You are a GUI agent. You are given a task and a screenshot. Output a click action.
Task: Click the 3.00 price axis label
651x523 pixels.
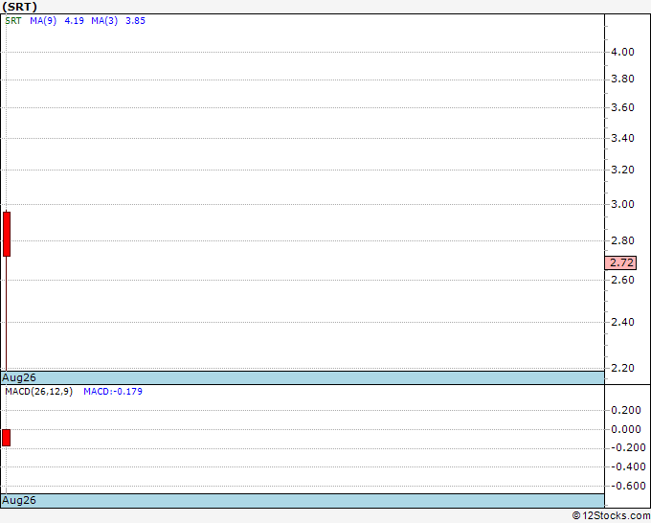[622, 204]
